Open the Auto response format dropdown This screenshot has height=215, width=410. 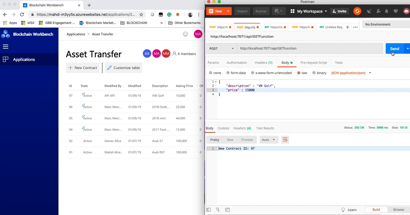(268, 140)
